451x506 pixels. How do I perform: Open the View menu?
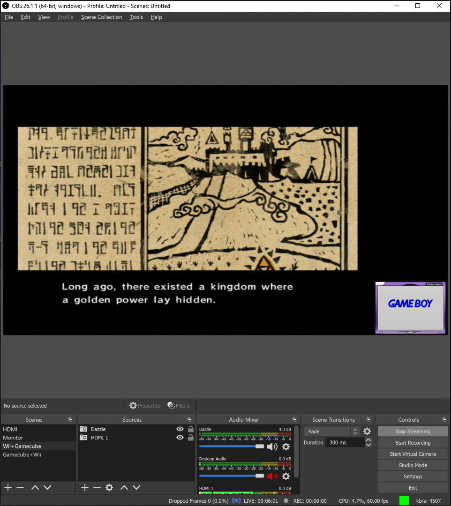(44, 17)
